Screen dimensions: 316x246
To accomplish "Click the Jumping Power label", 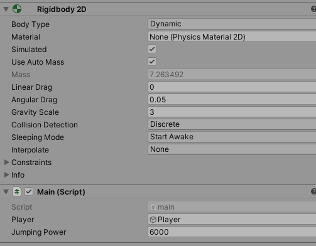I will (38, 232).
